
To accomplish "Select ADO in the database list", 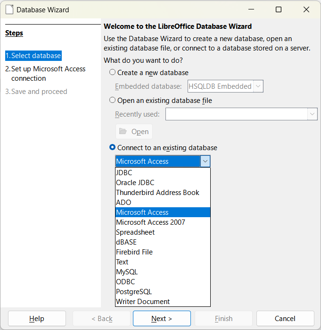I will point(163,202).
